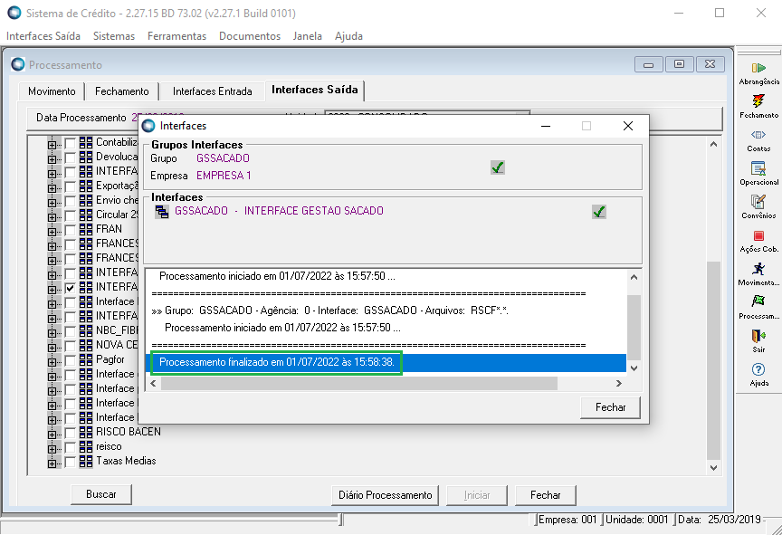This screenshot has width=782, height=535.
Task: Switch to the Fechamento tab
Action: 121,91
